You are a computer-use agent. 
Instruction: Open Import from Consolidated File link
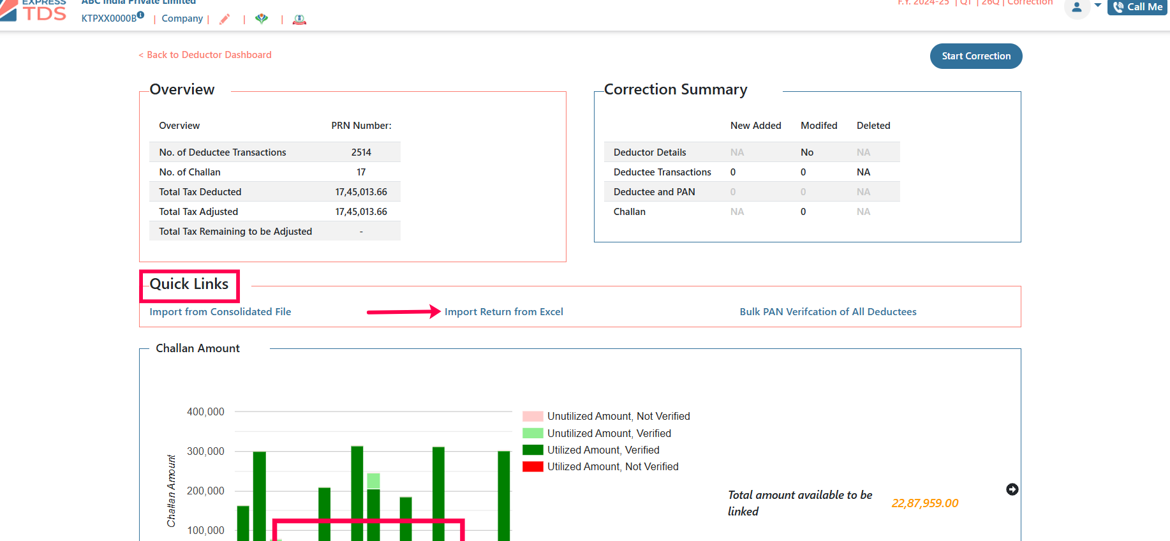click(220, 312)
